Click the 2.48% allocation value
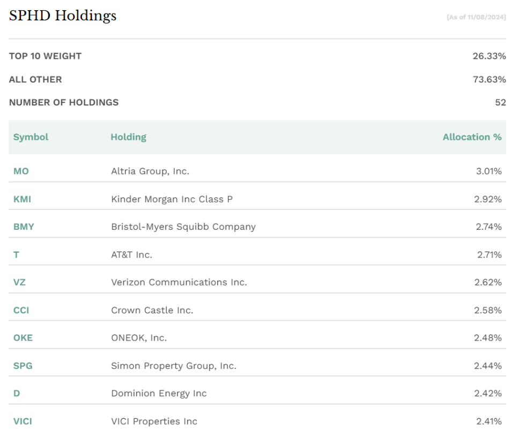The image size is (518, 429). point(488,337)
